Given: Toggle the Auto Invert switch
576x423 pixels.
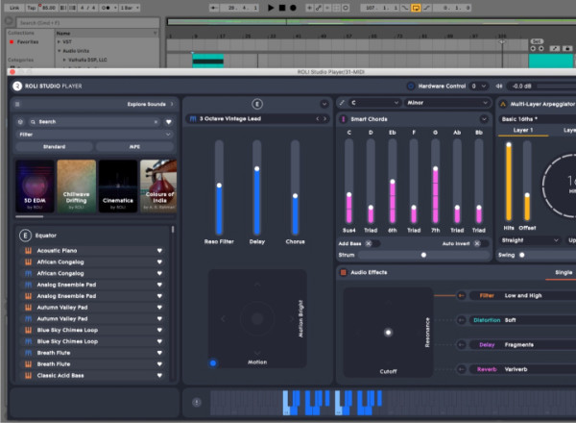Looking at the screenshot, I should [480, 243].
